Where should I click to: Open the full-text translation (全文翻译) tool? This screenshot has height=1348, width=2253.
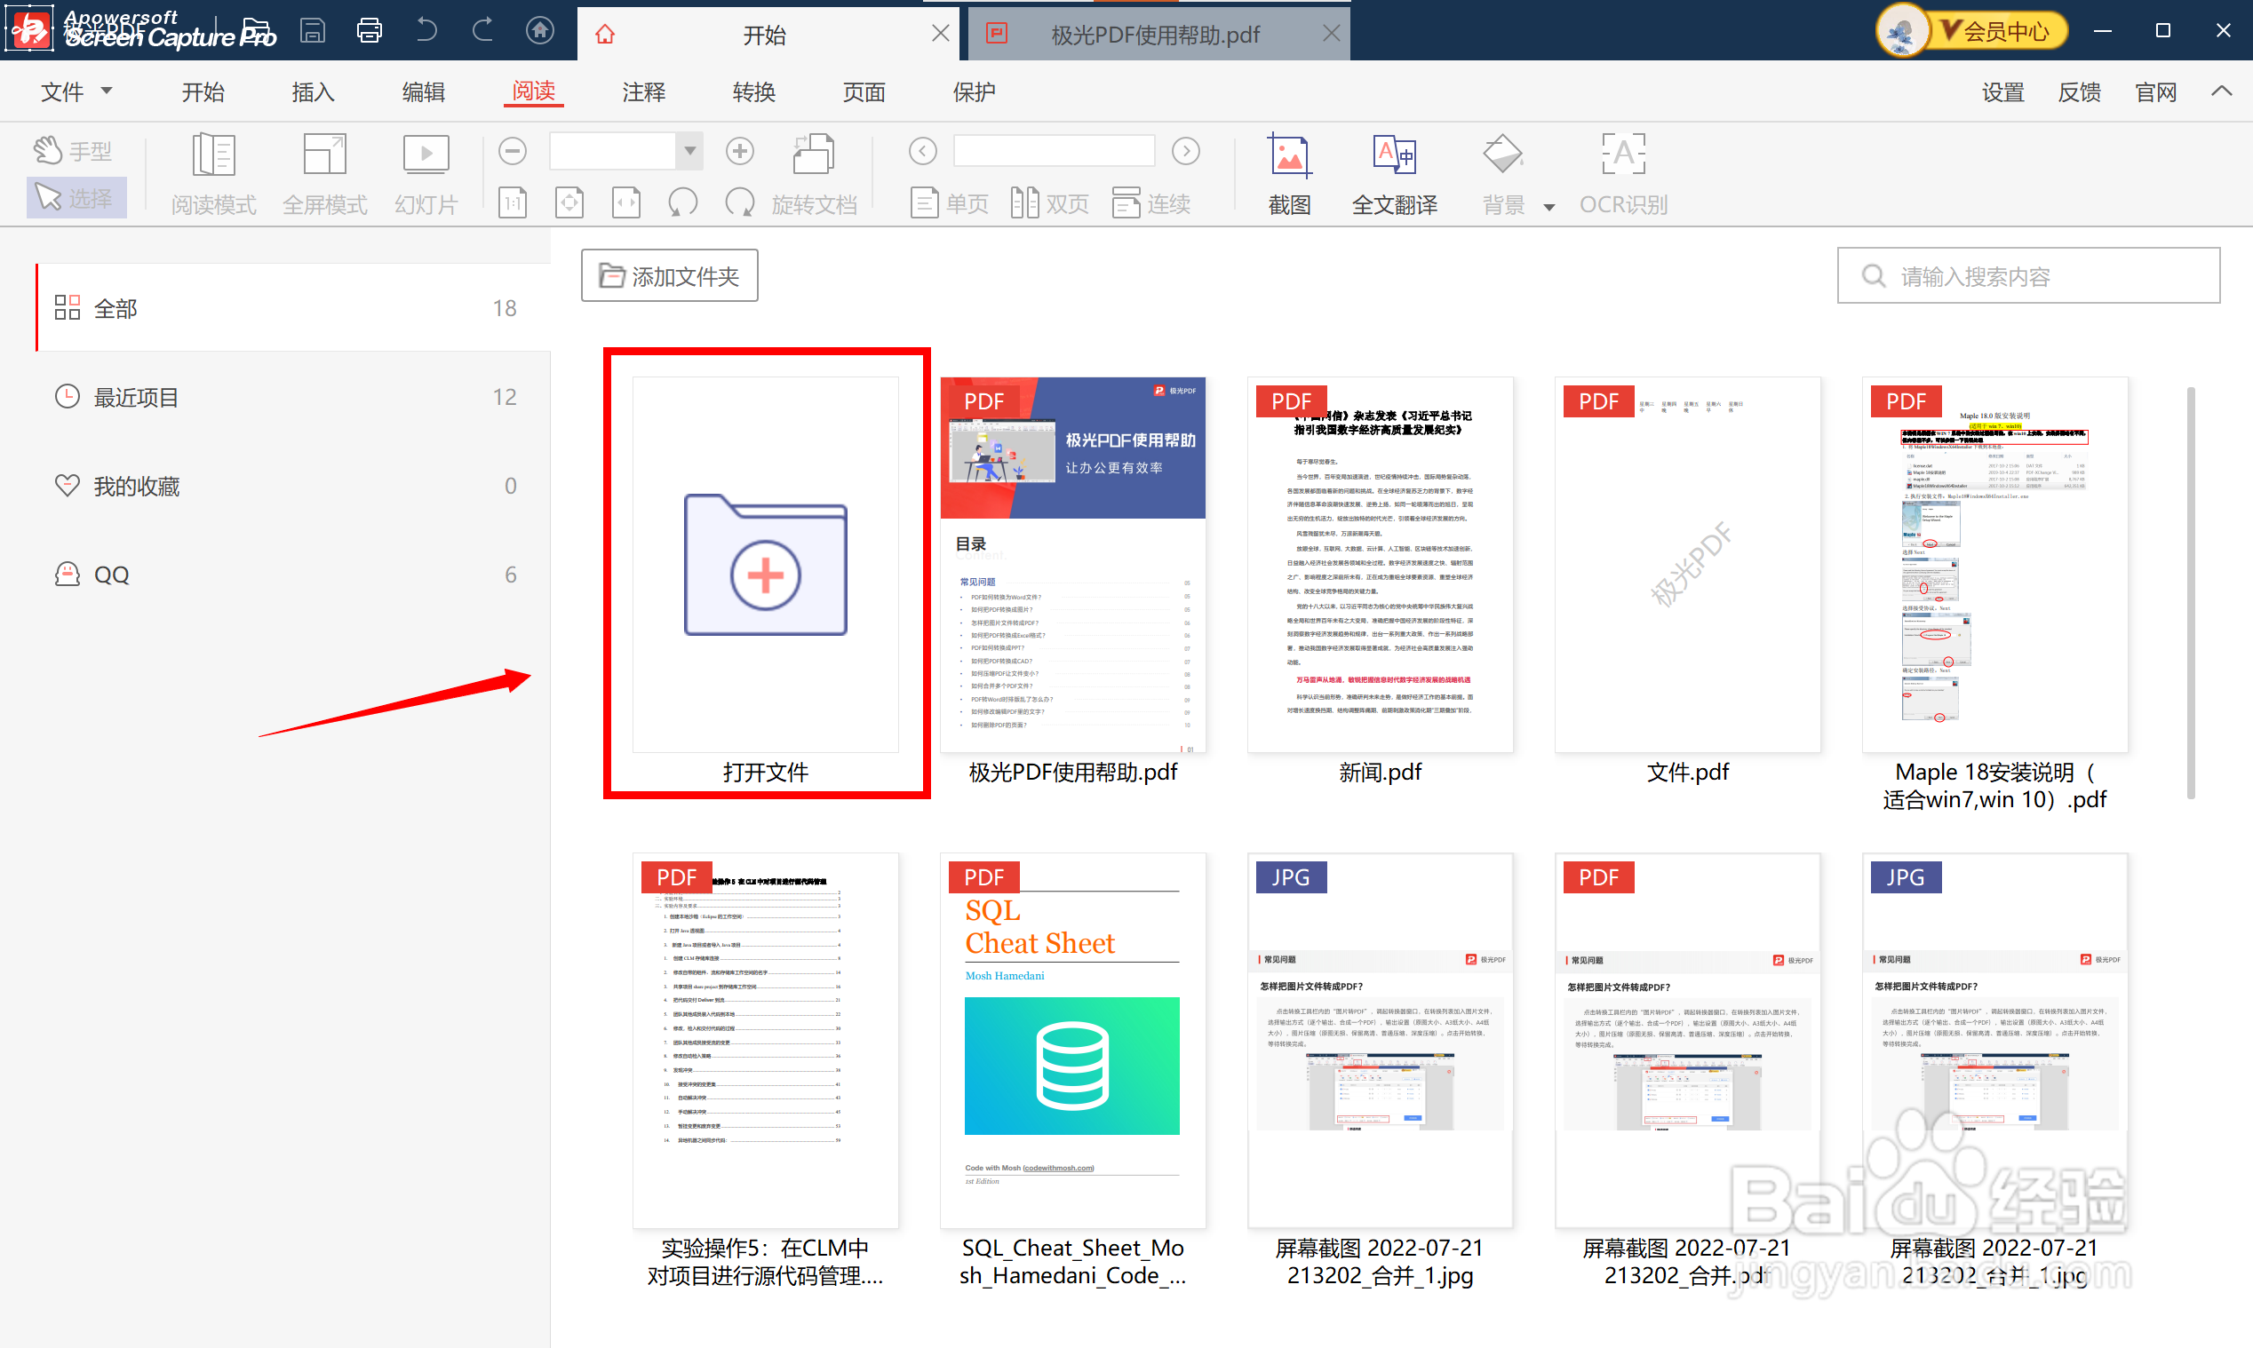(1393, 157)
